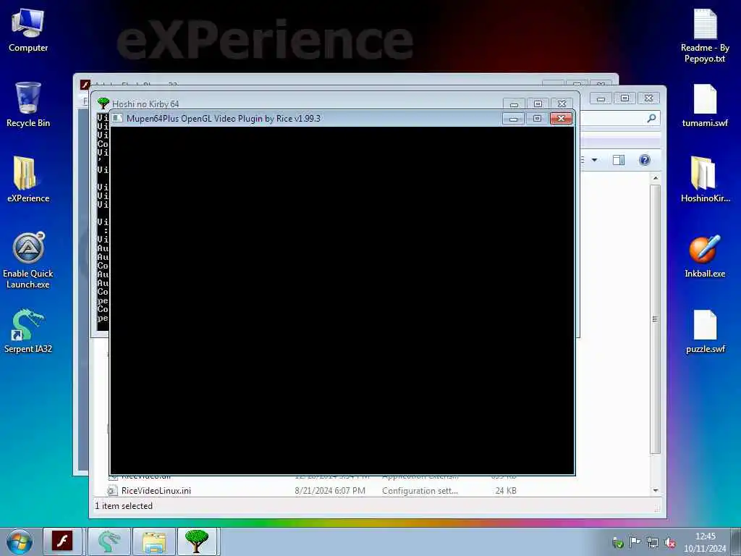
Task: Minimize the Mupen64Plus video plugin window
Action: tap(514, 118)
